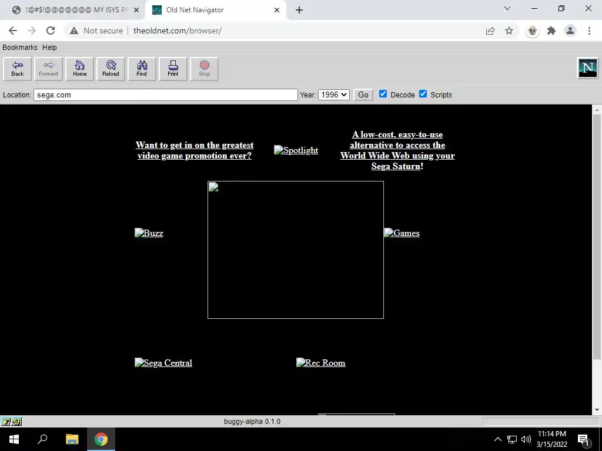Screen dimensions: 602x451
Task: Open a new tab with plus button
Action: coord(299,10)
